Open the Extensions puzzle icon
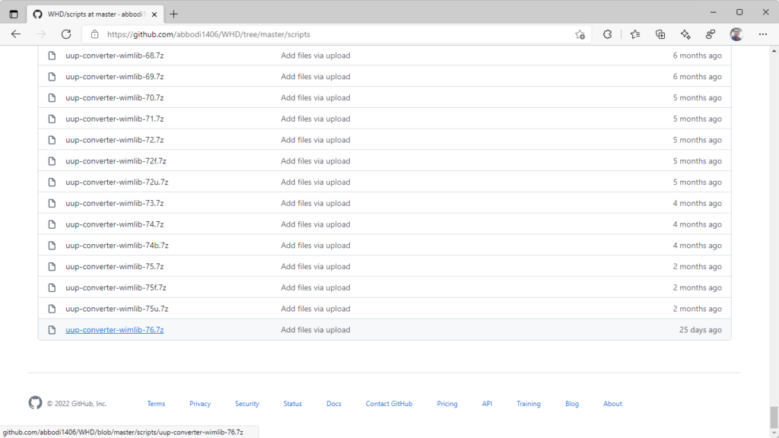779x438 pixels. click(607, 34)
